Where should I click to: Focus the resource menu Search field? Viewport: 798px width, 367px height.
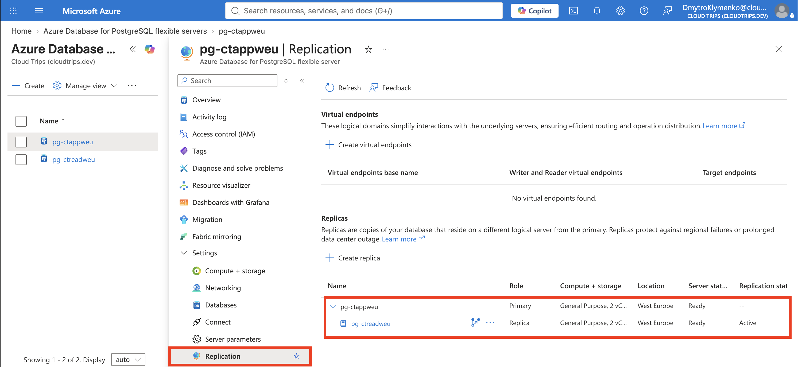pos(227,80)
